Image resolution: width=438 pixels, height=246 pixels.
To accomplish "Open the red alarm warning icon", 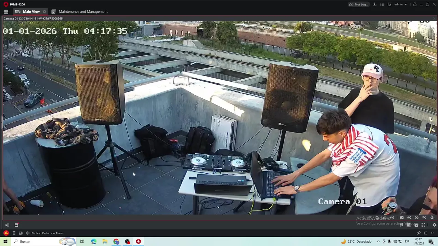I will click(6, 233).
